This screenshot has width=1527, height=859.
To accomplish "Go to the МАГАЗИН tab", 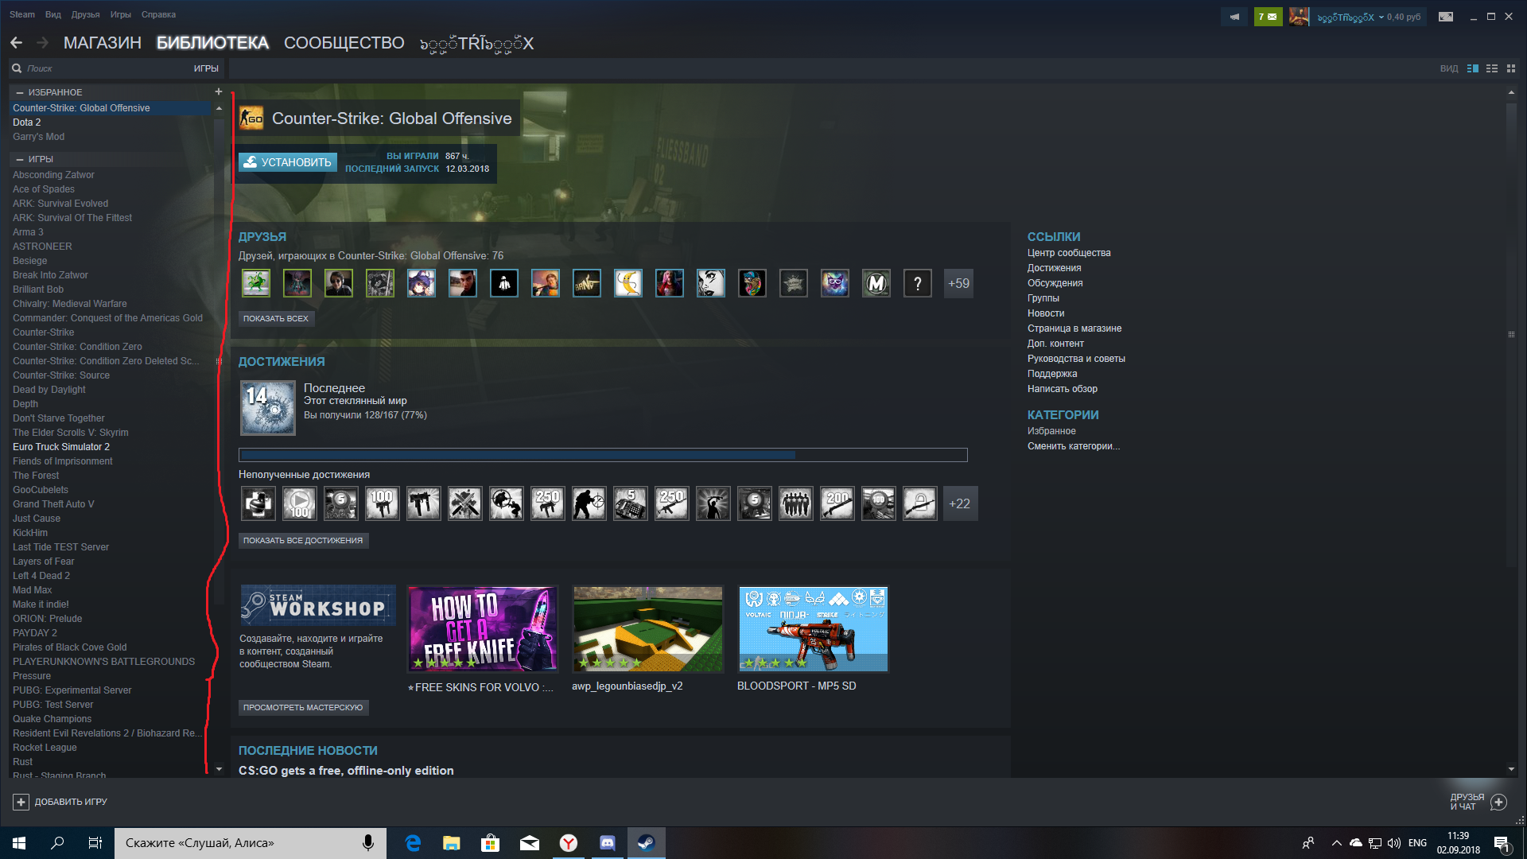I will [x=102, y=43].
